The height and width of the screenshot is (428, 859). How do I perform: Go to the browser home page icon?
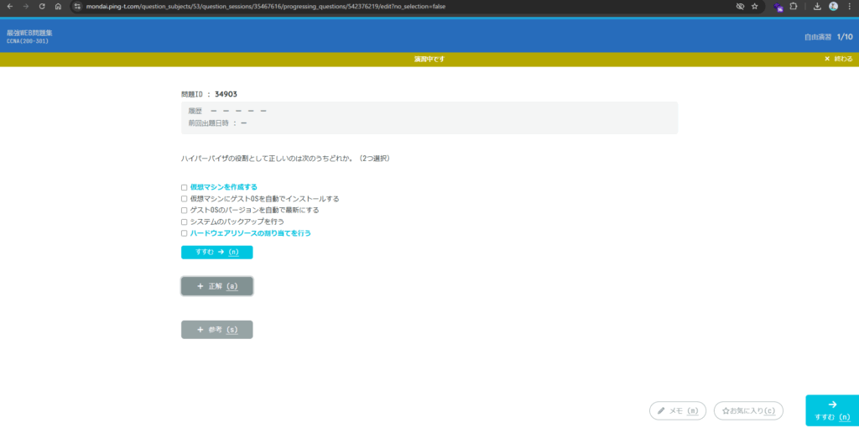(x=58, y=6)
